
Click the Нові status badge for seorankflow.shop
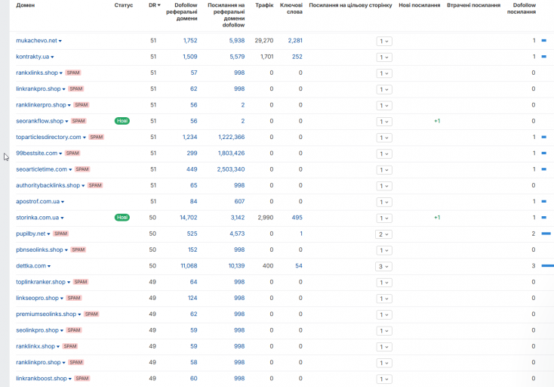click(x=122, y=121)
